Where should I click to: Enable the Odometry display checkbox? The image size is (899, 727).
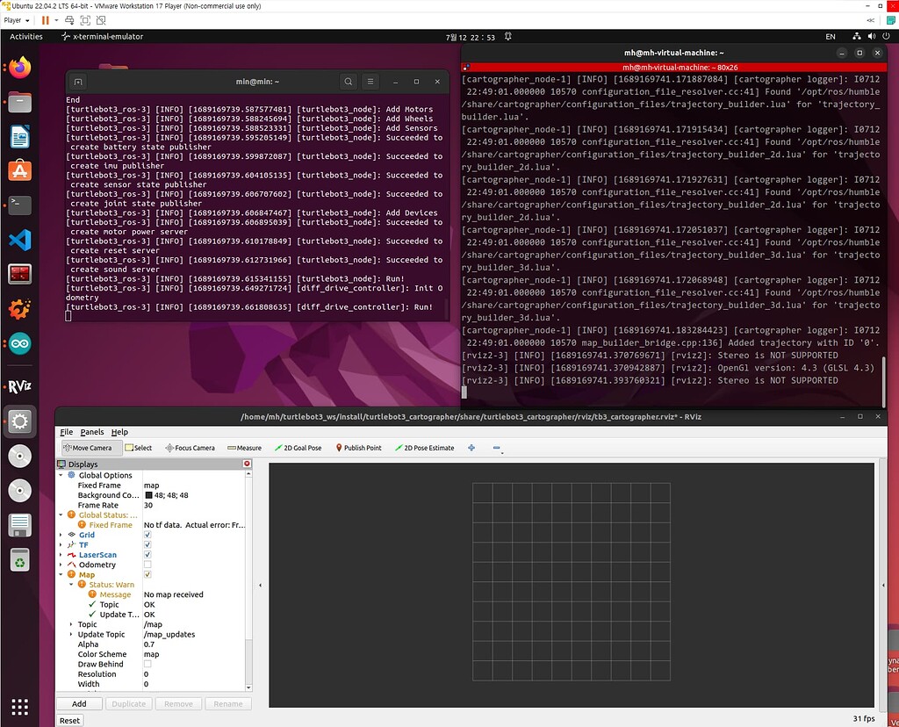[x=147, y=565]
